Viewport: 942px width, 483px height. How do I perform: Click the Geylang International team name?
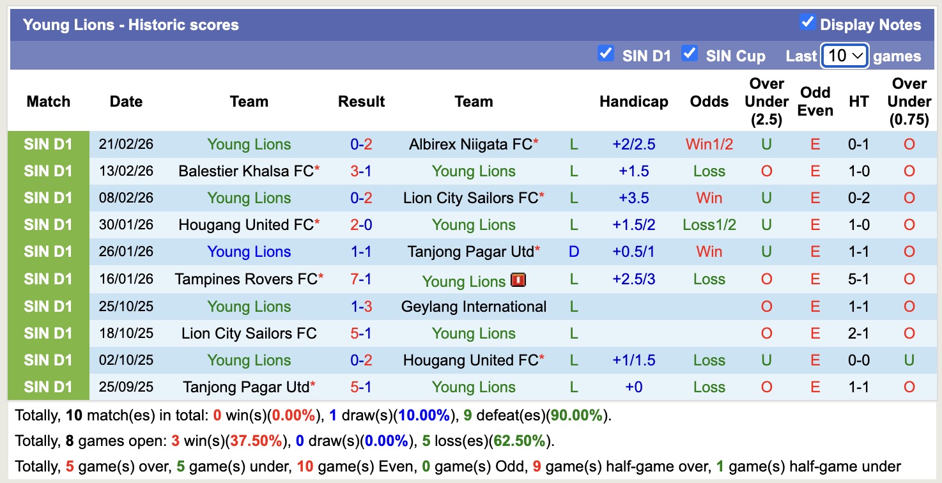tap(473, 306)
